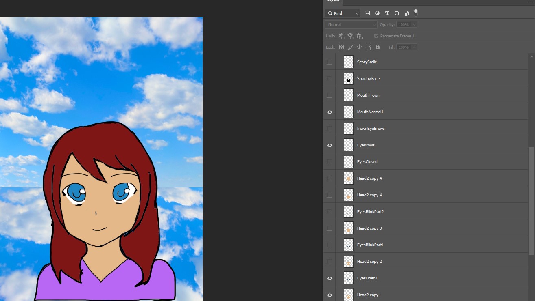
Task: Hide the MouthNormal1 layer
Action: pos(330,112)
